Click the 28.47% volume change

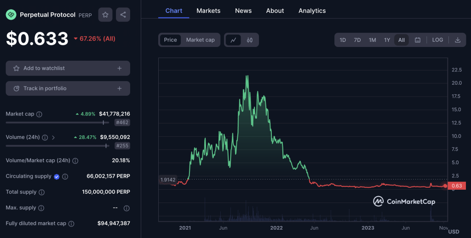[x=85, y=137]
